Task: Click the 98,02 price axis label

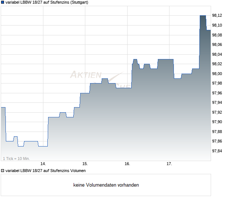Action: tap(217, 64)
